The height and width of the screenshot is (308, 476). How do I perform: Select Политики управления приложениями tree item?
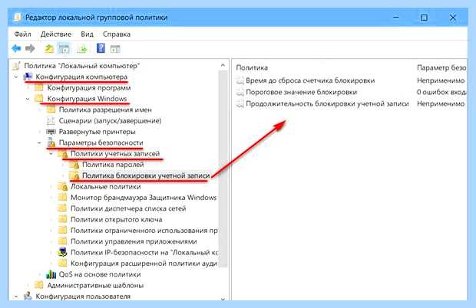[134, 241]
